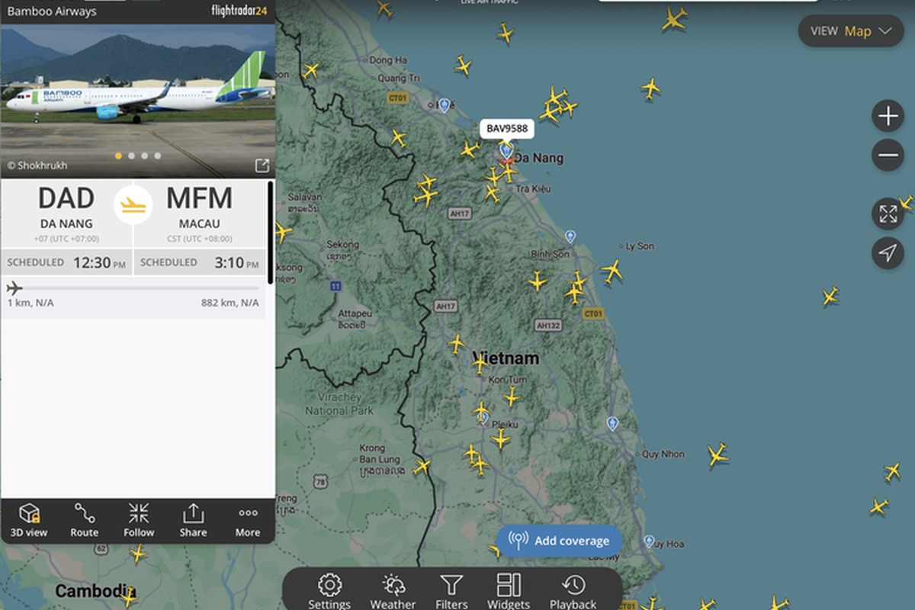Open the Weather layer panel
This screenshot has height=610, width=915.
click(393, 592)
